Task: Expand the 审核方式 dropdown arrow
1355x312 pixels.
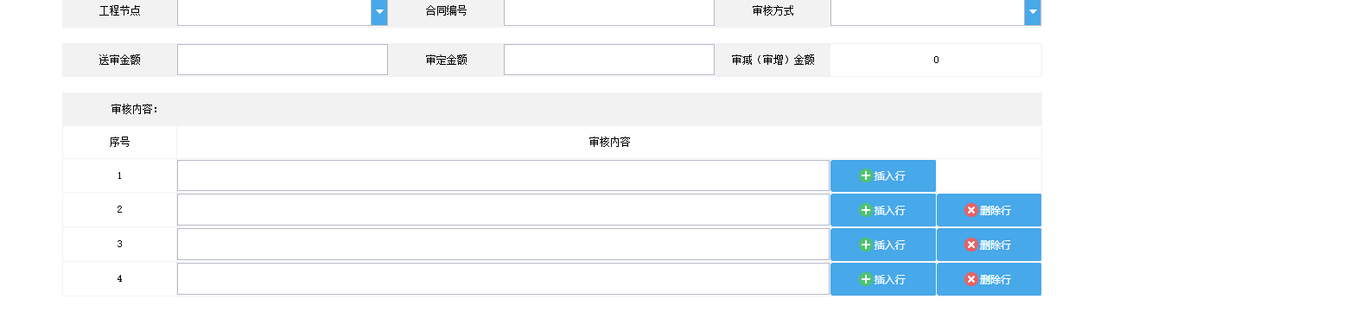Action: [1033, 11]
